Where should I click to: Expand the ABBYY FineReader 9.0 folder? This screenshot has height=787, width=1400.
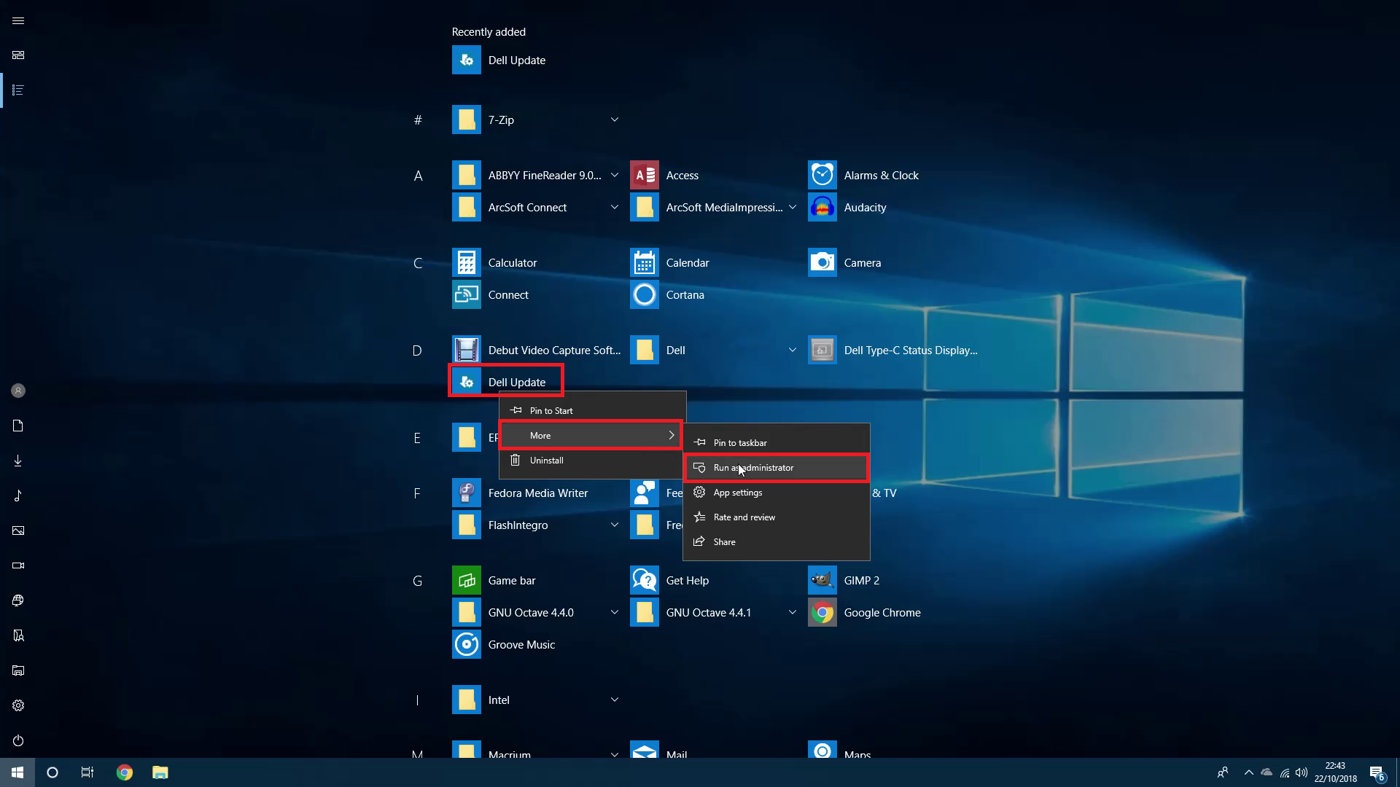coord(614,175)
